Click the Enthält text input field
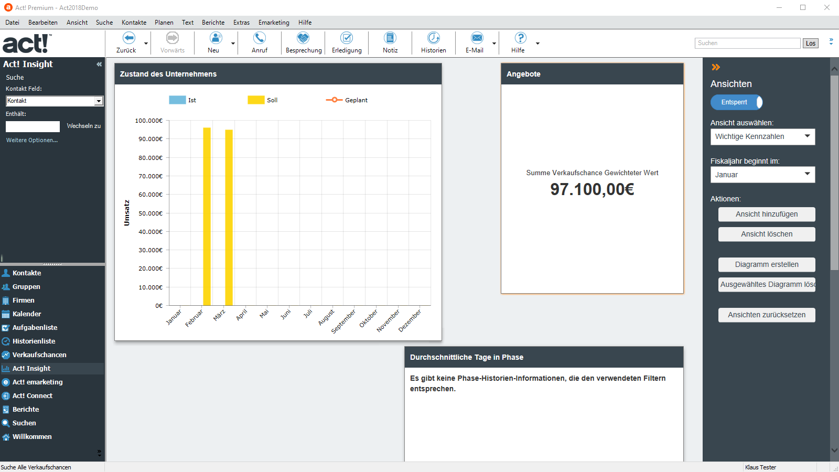839x472 pixels. [33, 126]
